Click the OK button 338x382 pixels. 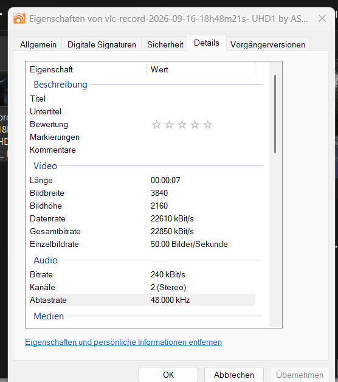tap(168, 375)
